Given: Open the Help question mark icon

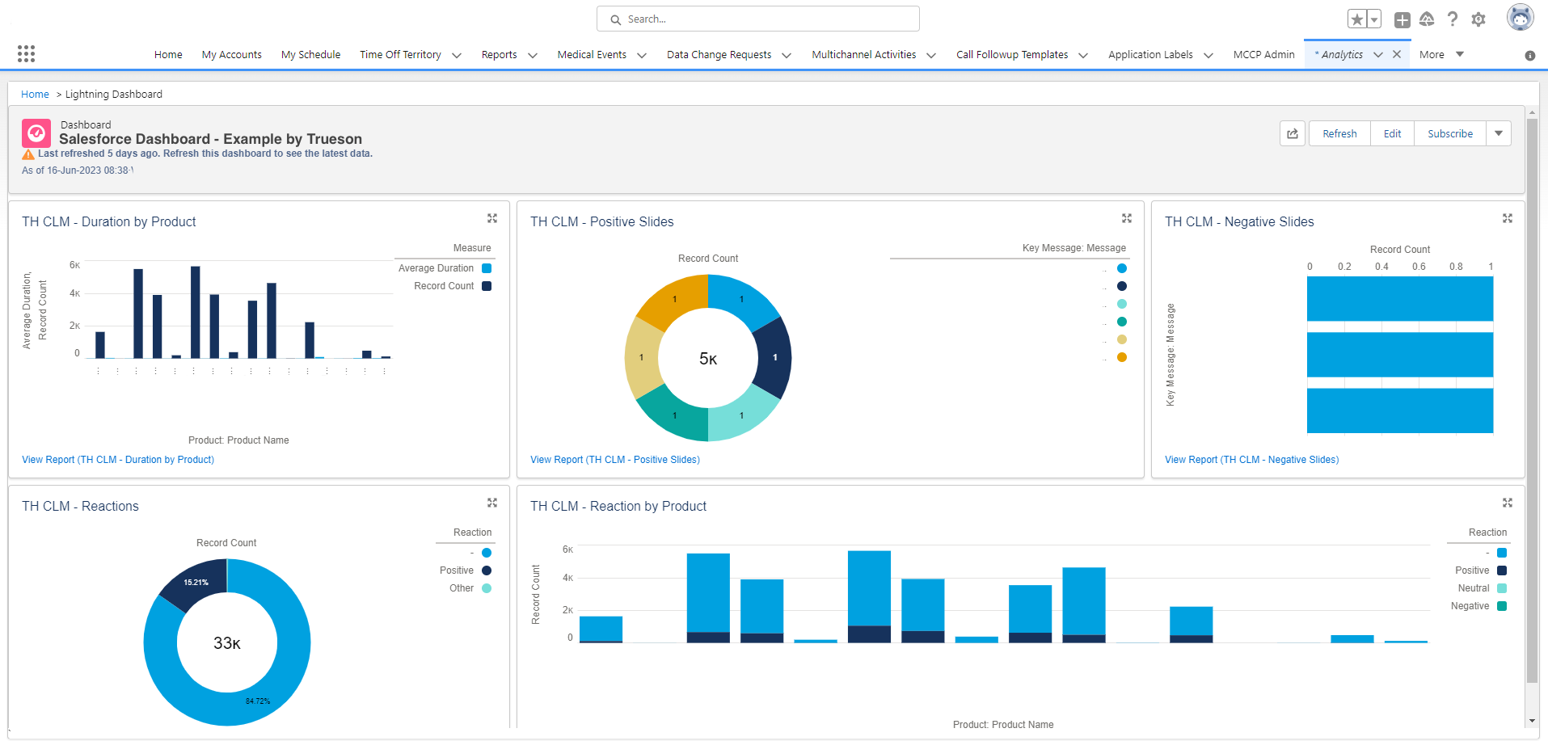Looking at the screenshot, I should point(1453,19).
